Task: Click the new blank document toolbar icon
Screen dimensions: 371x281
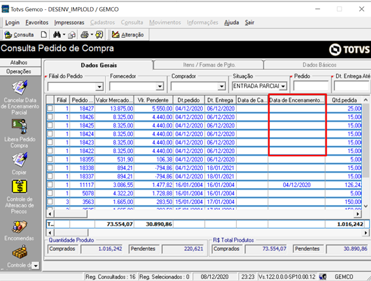Action: pyautogui.click(x=44, y=35)
